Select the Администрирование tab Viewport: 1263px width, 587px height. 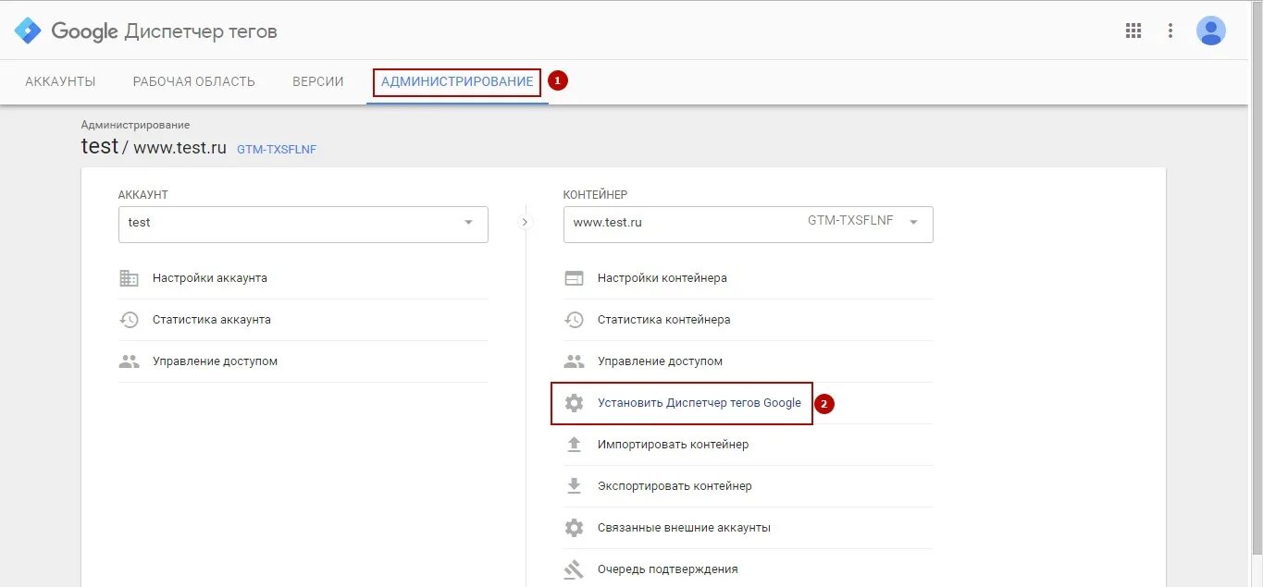pos(457,81)
